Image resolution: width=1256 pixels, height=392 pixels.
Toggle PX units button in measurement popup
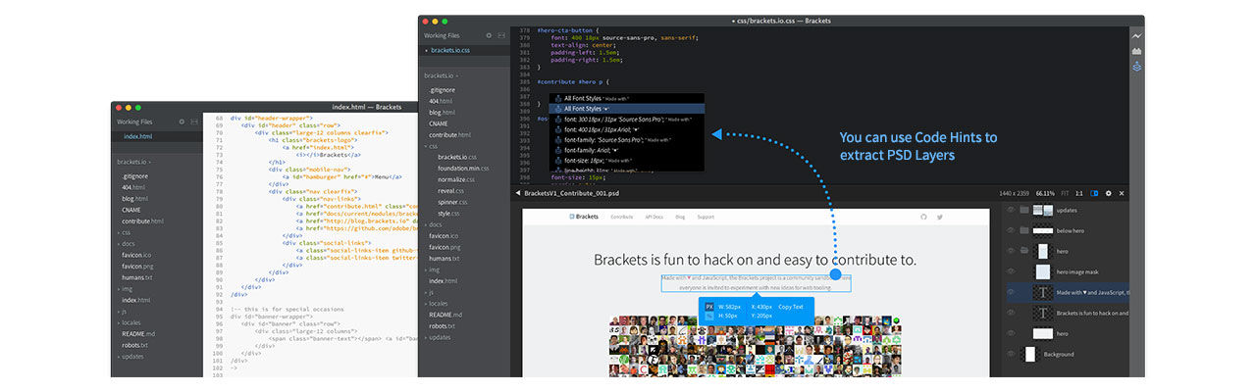click(708, 307)
